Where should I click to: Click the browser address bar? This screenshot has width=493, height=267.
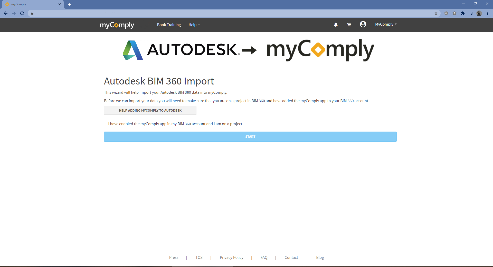click(234, 13)
